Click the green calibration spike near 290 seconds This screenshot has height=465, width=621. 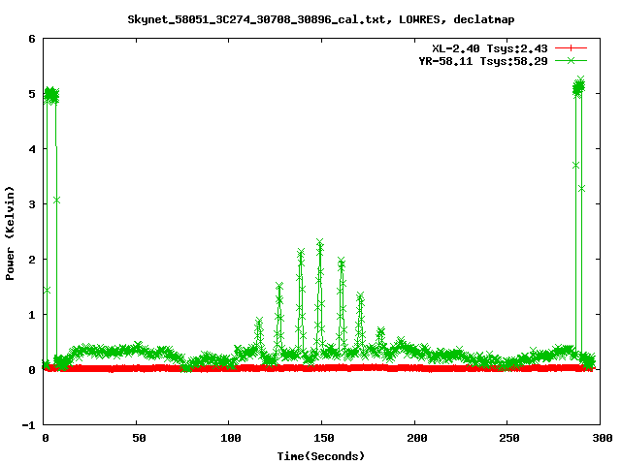pos(579,87)
